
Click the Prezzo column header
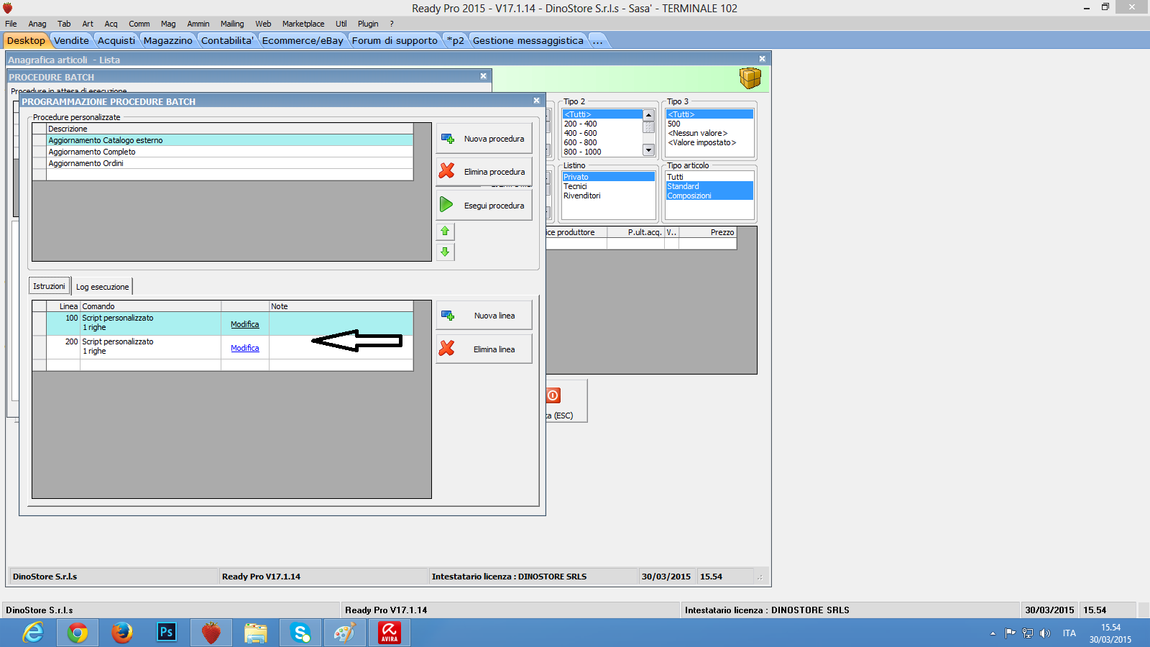coord(708,232)
